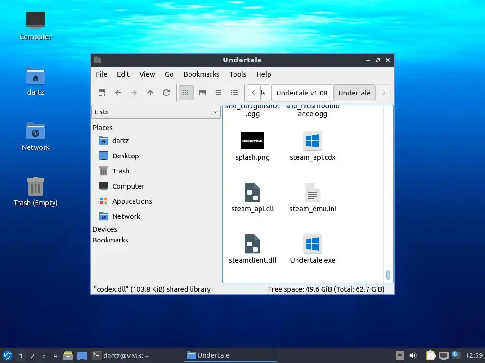Select steamclient.dll file icon
The width and height of the screenshot is (485, 363).
pos(252,244)
